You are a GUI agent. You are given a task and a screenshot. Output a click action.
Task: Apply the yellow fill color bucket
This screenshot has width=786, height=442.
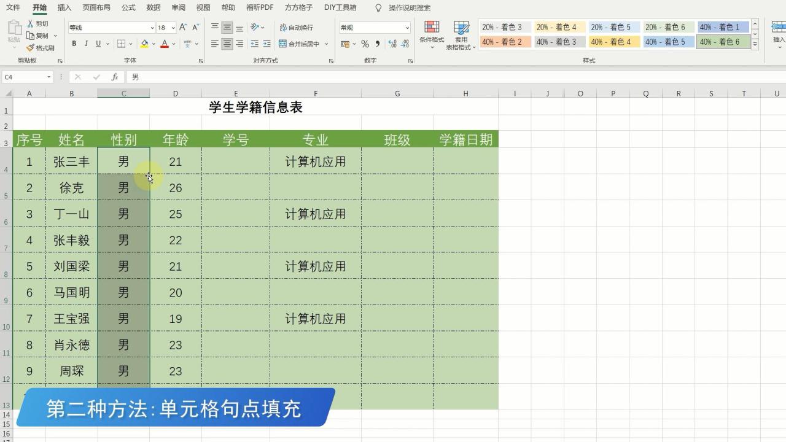pyautogui.click(x=144, y=44)
